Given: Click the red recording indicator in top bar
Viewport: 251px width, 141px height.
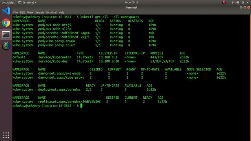Looking at the screenshot, I should tap(224, 2).
